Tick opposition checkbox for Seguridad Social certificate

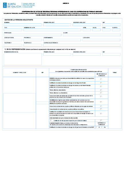pyautogui.click(x=101, y=83)
